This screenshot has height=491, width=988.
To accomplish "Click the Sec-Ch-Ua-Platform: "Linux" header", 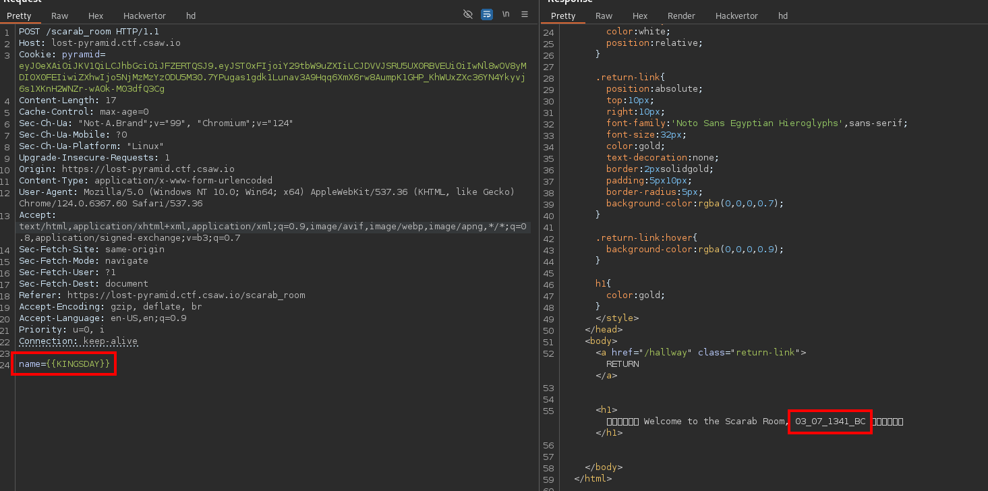I will 92,146.
